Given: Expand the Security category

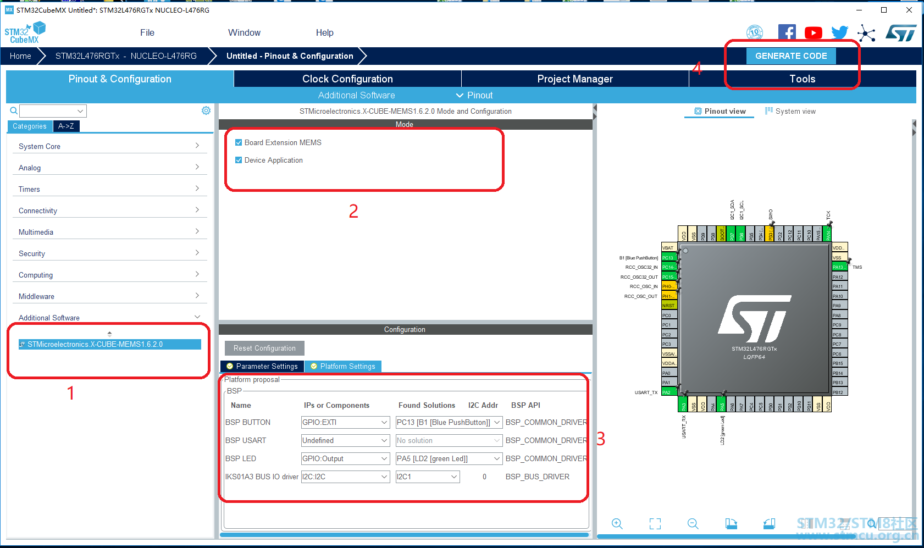Looking at the screenshot, I should pyautogui.click(x=110, y=253).
